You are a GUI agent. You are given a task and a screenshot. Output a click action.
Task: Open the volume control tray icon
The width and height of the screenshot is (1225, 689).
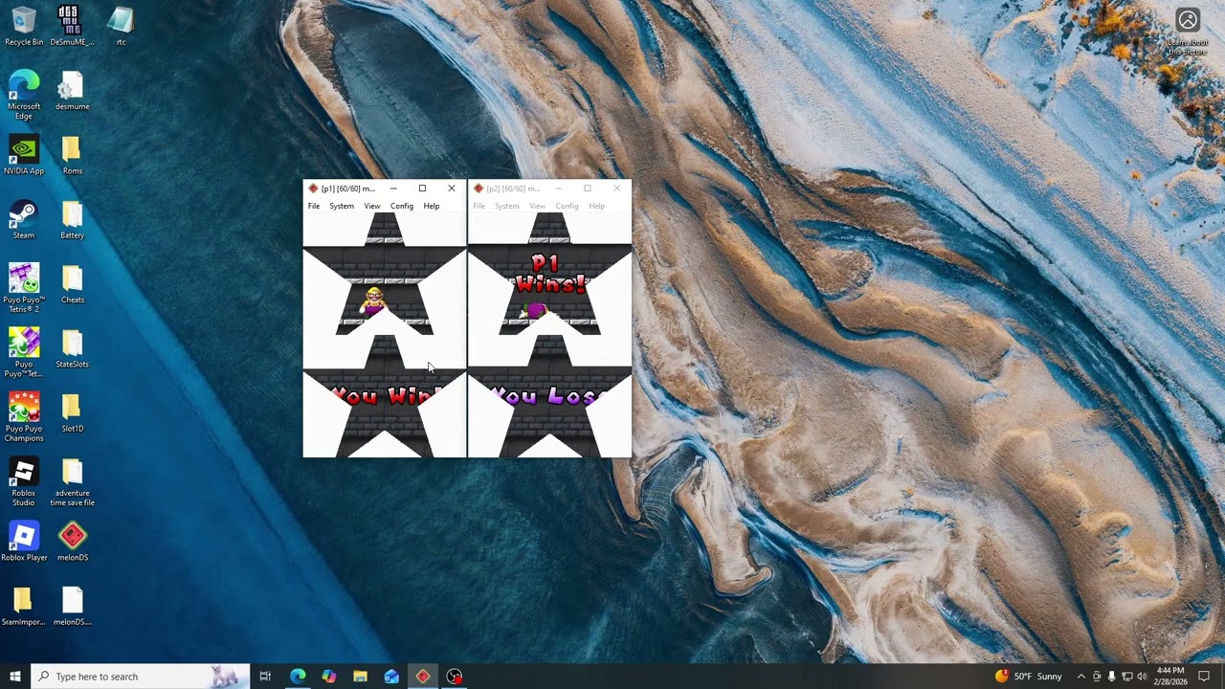coord(1142,677)
